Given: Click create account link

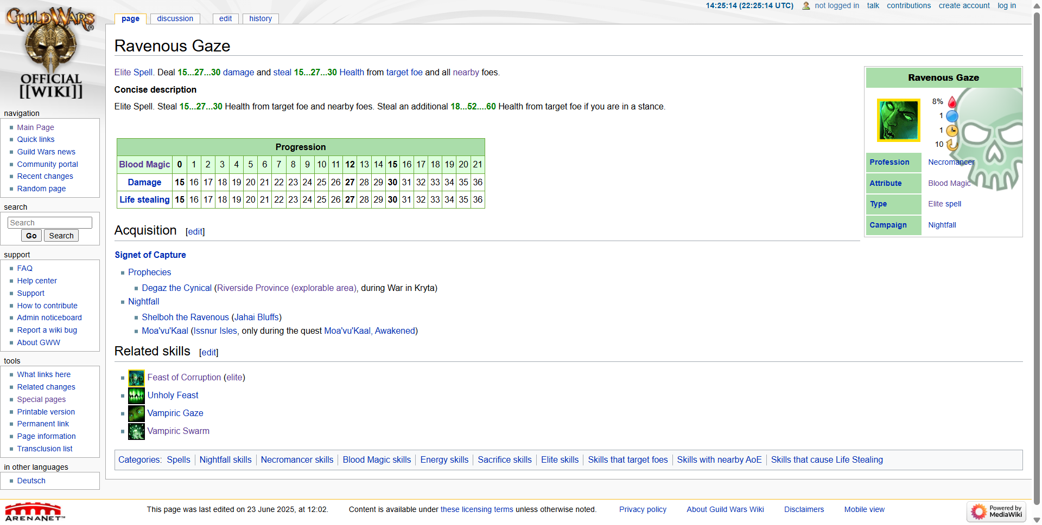Looking at the screenshot, I should 964,5.
